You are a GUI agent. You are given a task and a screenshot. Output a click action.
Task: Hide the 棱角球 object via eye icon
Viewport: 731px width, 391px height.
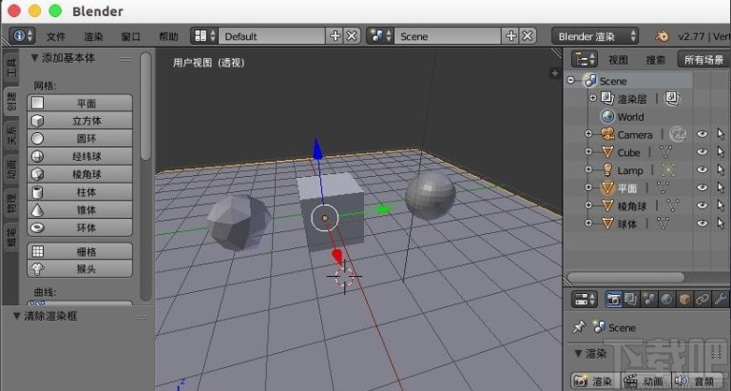click(702, 205)
